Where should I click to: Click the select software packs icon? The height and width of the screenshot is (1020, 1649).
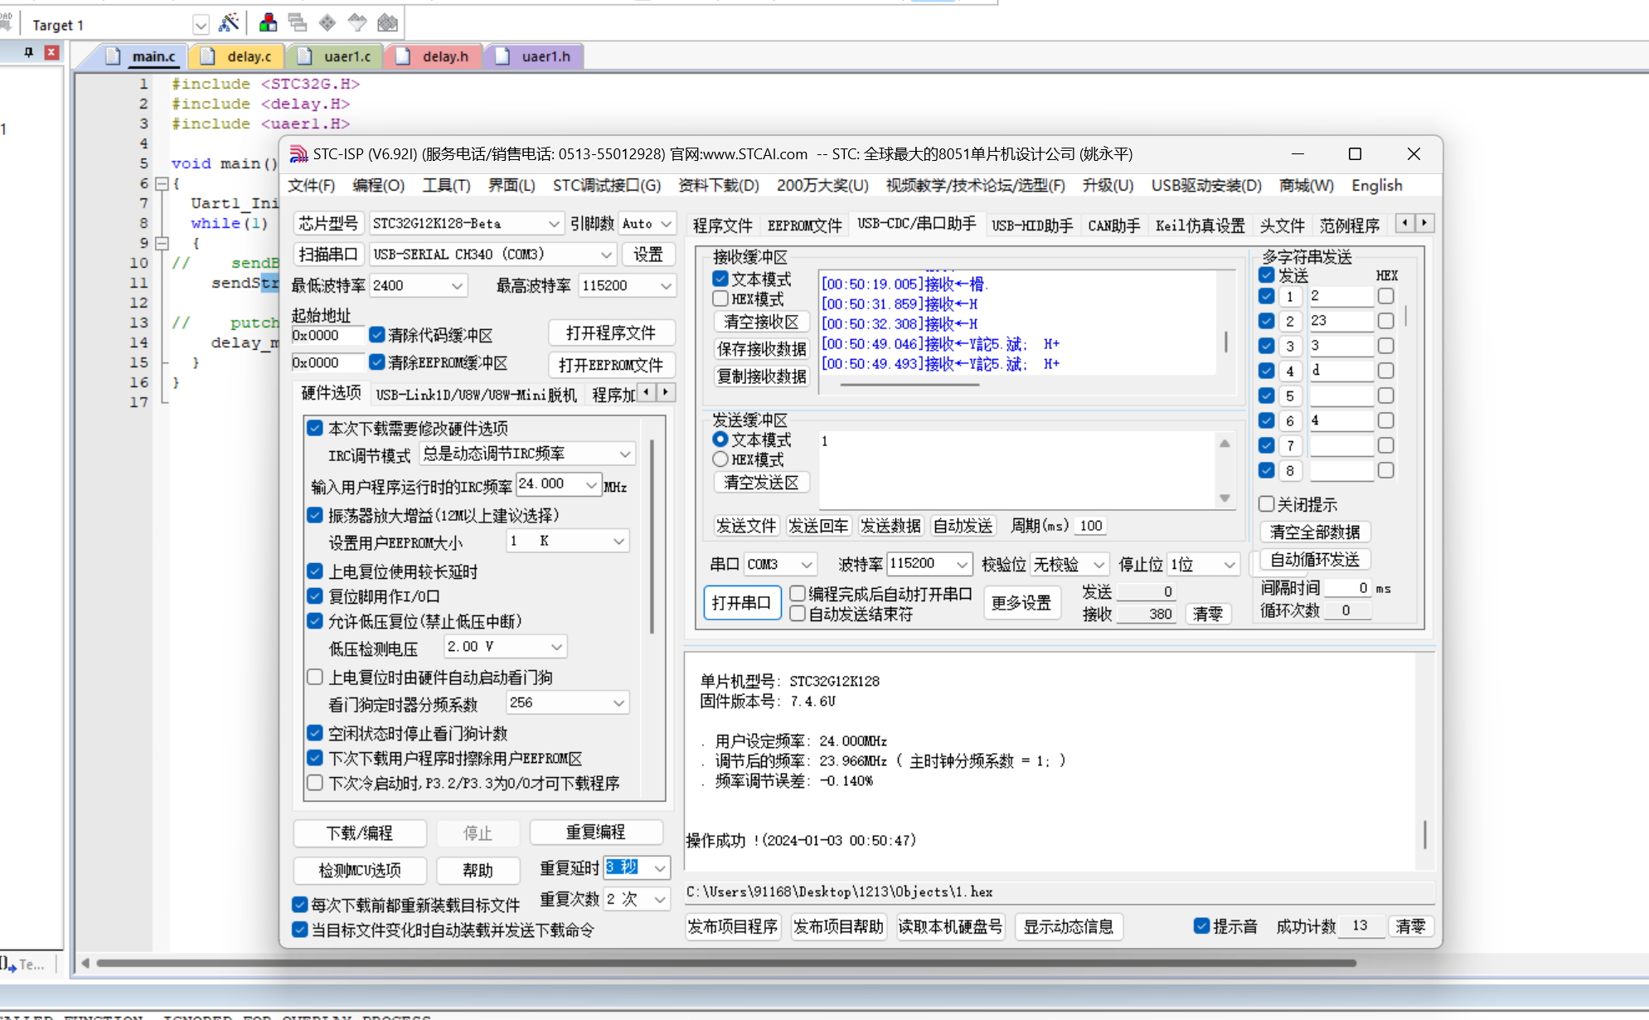pyautogui.click(x=357, y=23)
